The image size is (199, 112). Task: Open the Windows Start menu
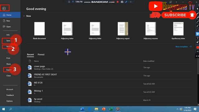(x=3, y=109)
